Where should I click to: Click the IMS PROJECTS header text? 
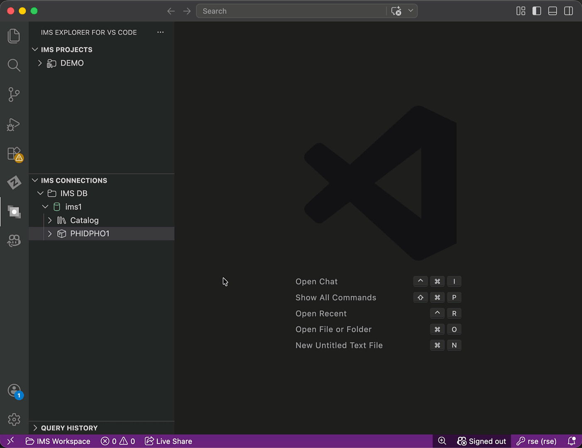tap(67, 49)
